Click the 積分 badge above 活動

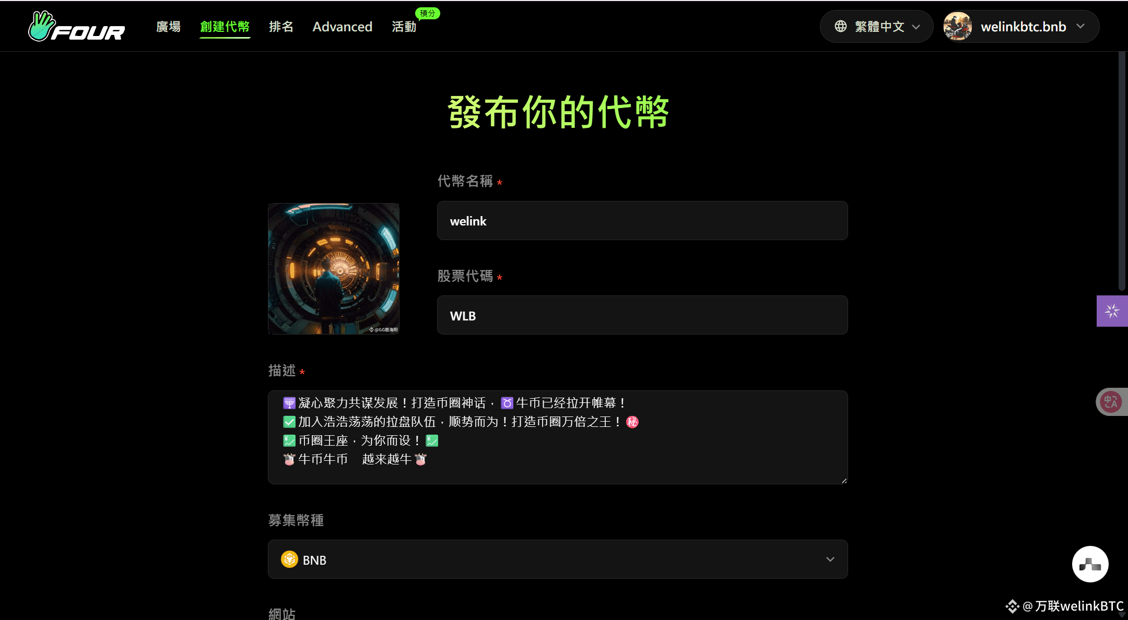click(x=427, y=13)
